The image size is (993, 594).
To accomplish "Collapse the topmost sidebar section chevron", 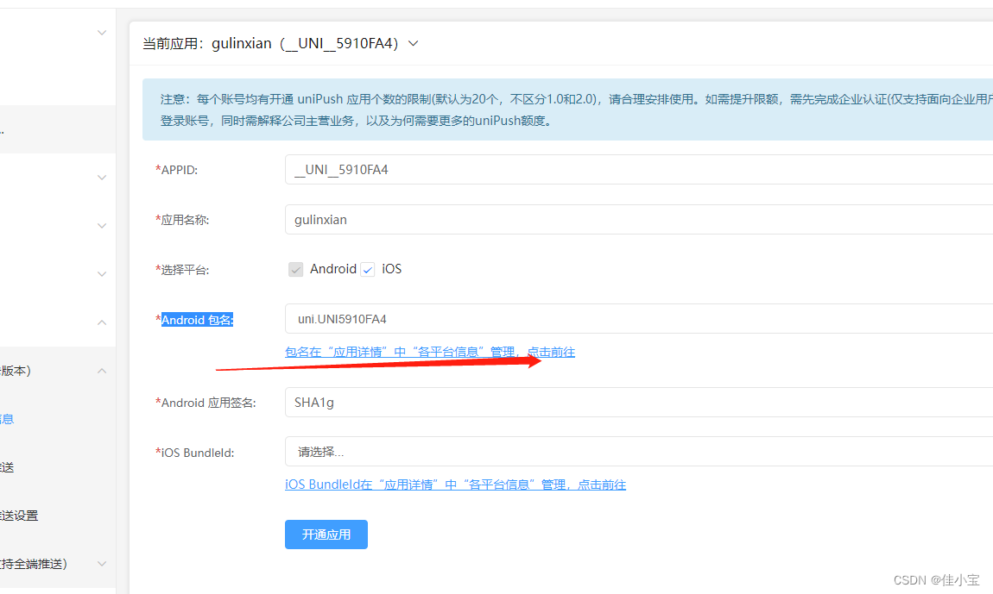I will click(102, 32).
